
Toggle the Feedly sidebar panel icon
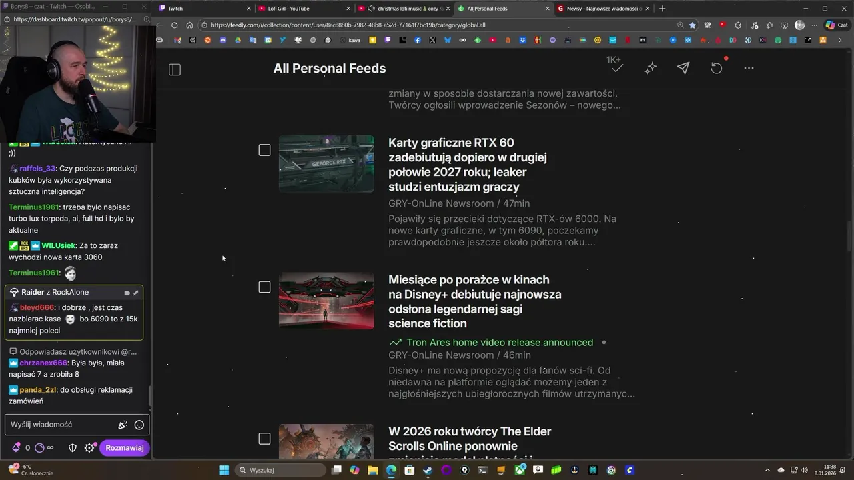coord(175,69)
